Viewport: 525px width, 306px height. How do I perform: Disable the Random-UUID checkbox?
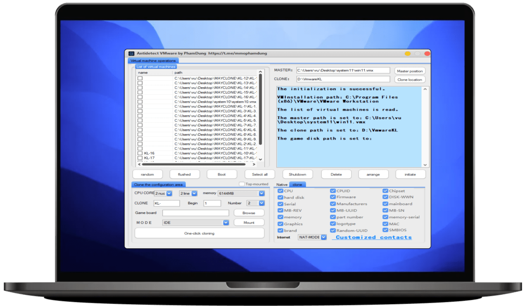pos(333,231)
